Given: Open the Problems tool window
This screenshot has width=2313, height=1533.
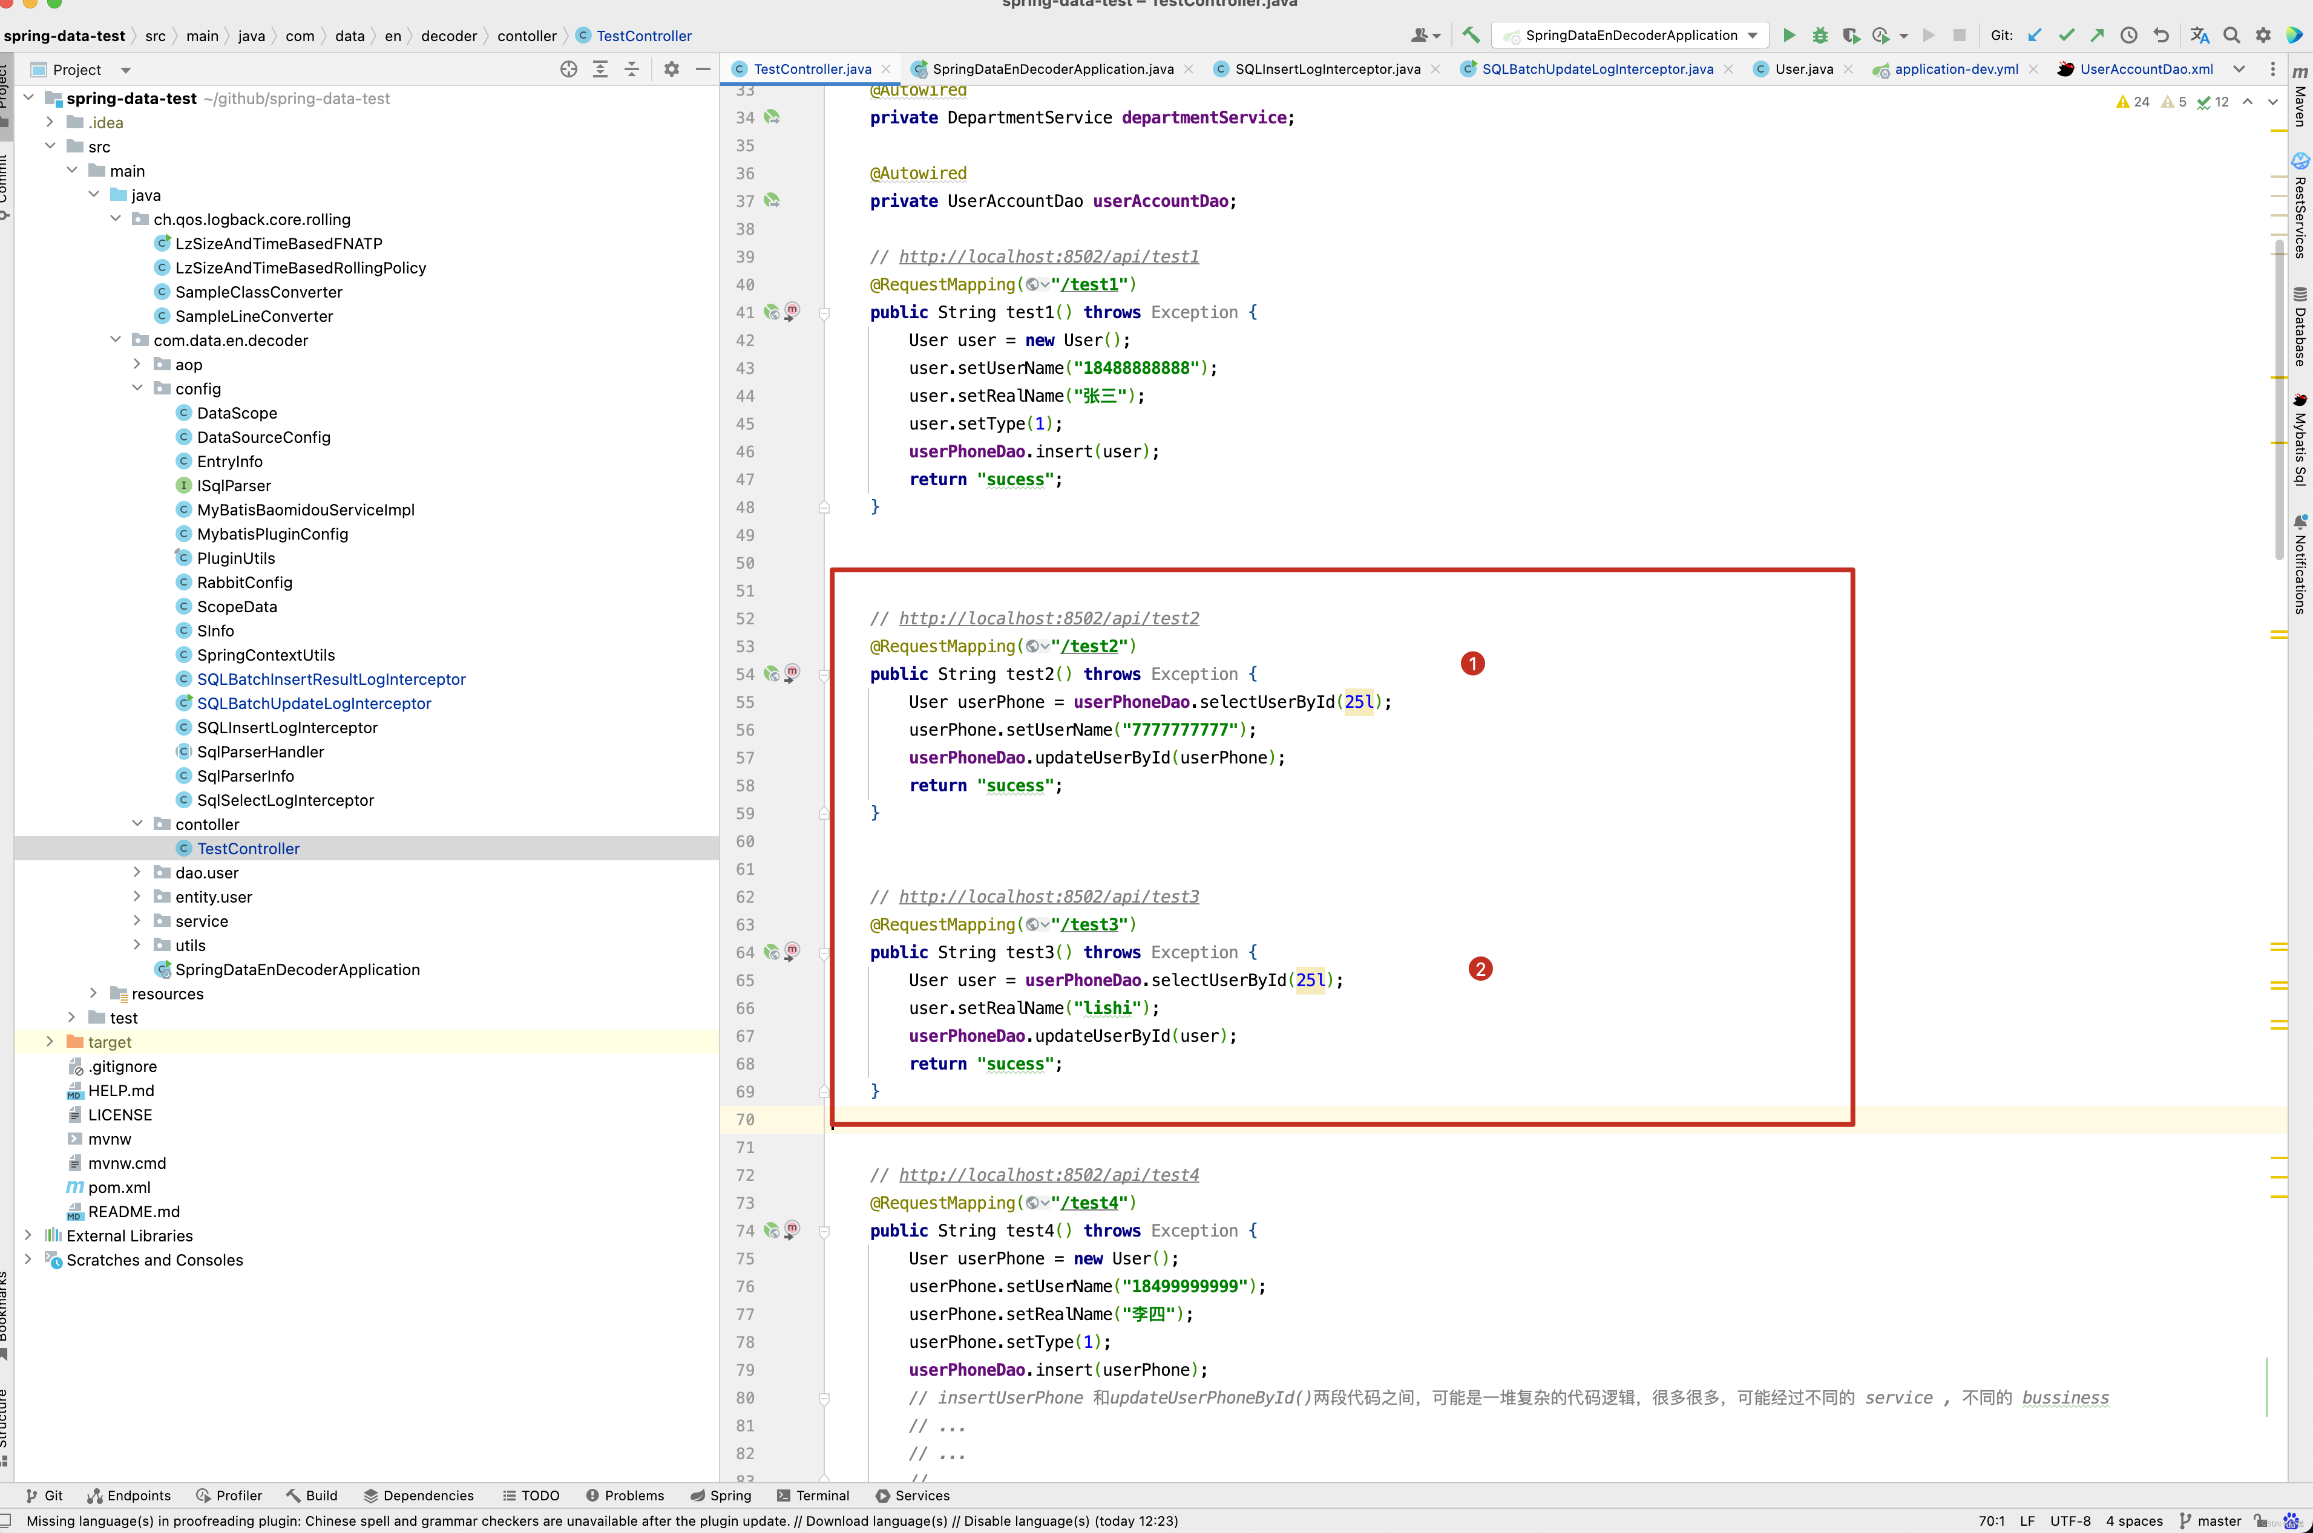Looking at the screenshot, I should tap(625, 1495).
